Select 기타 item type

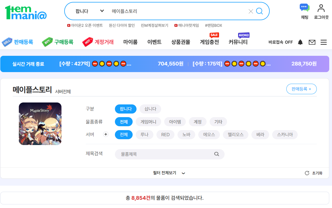pyautogui.click(x=218, y=122)
